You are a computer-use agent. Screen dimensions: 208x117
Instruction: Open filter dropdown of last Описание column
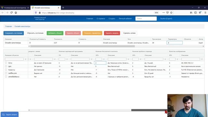pyautogui.click(x=202, y=59)
